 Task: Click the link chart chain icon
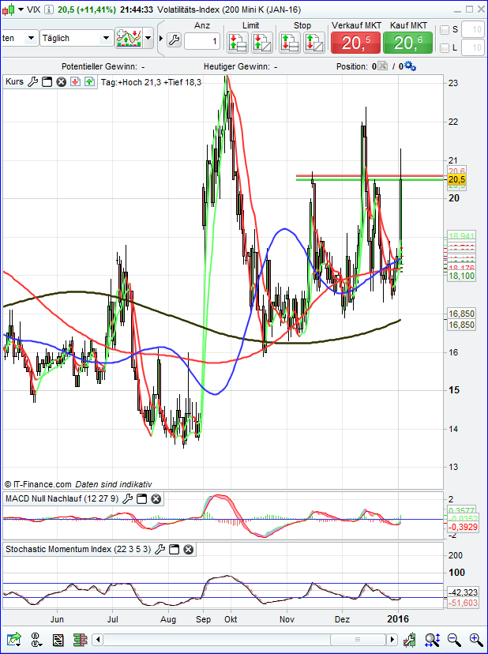[36, 639]
